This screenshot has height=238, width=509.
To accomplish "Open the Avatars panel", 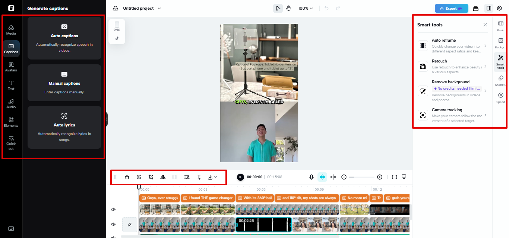I will [x=11, y=66].
